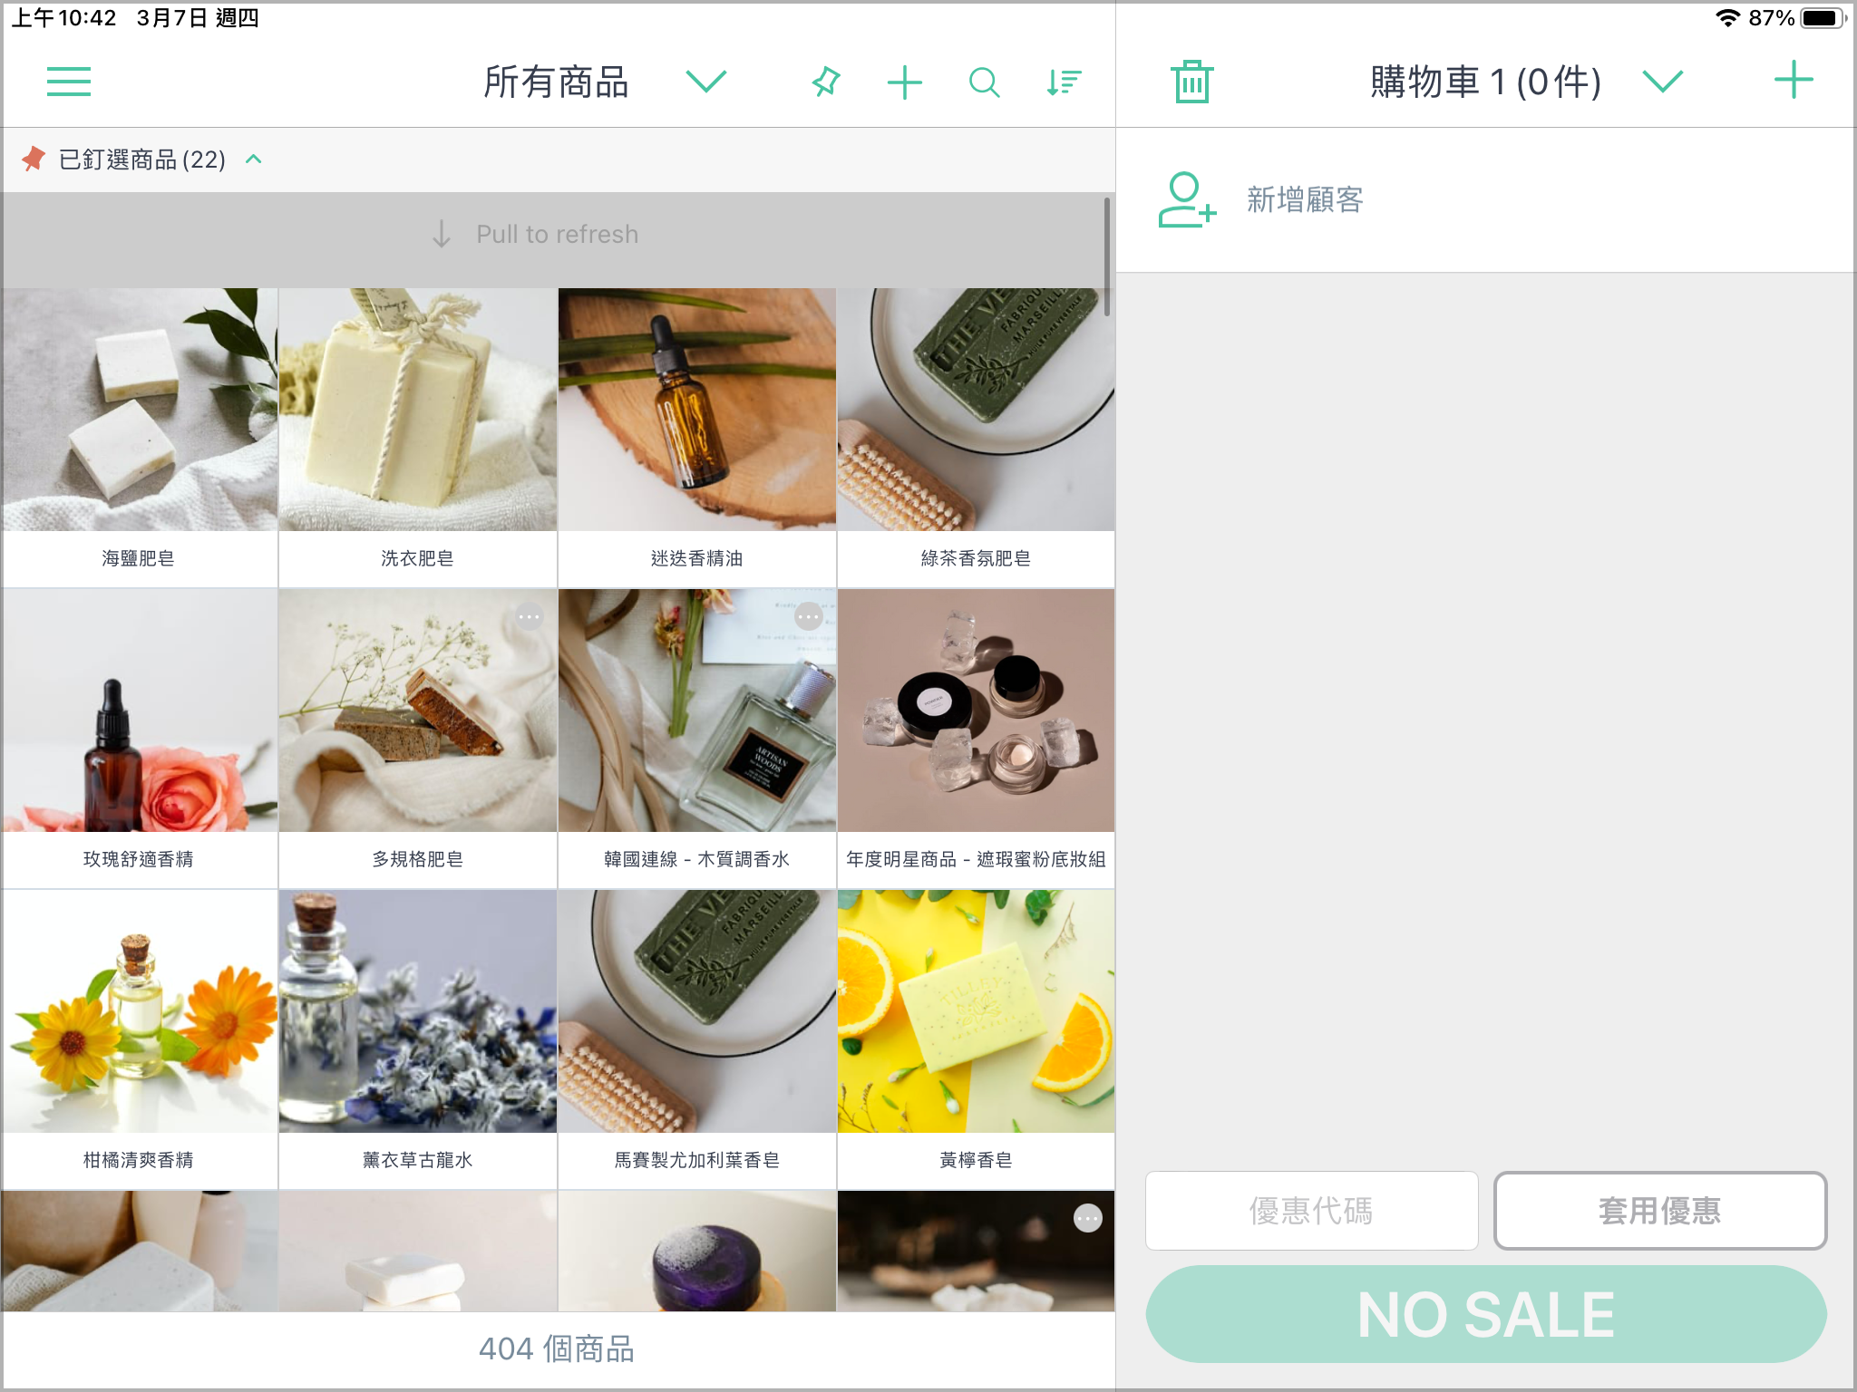1857x1392 pixels.
Task: Select the 海鹽肥皂 product
Action: click(139, 438)
